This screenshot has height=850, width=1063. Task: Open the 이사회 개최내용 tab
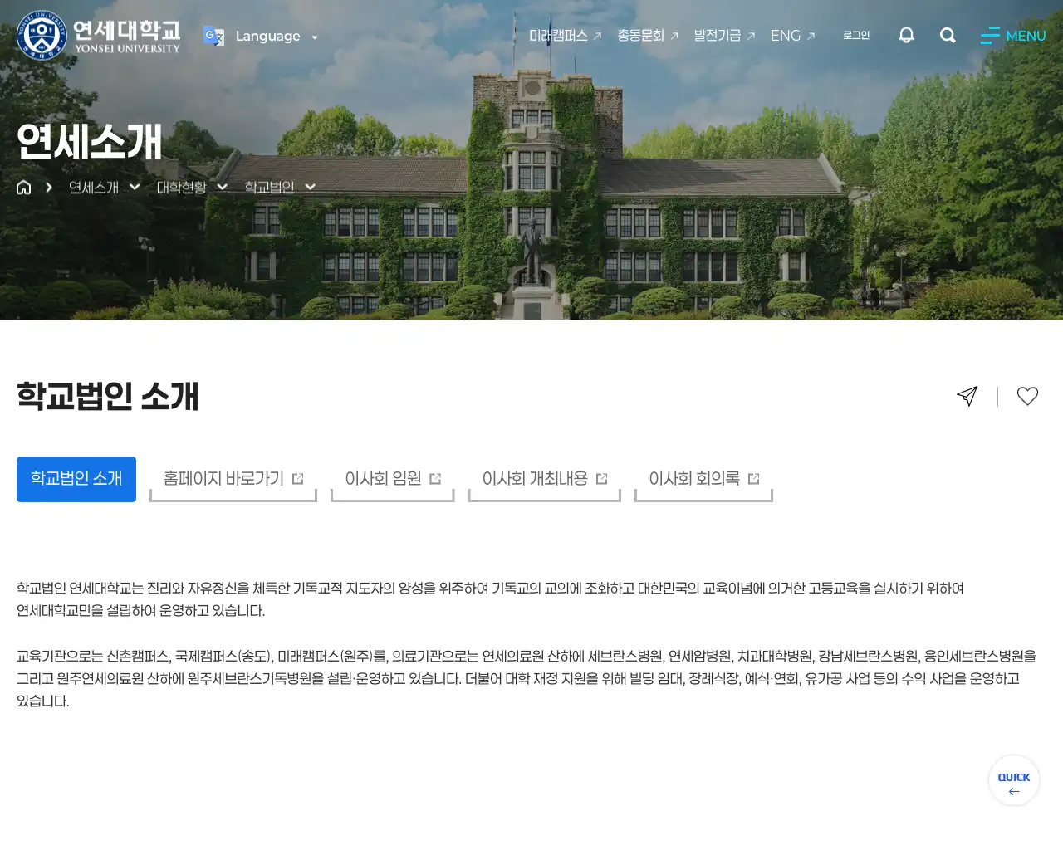point(545,479)
